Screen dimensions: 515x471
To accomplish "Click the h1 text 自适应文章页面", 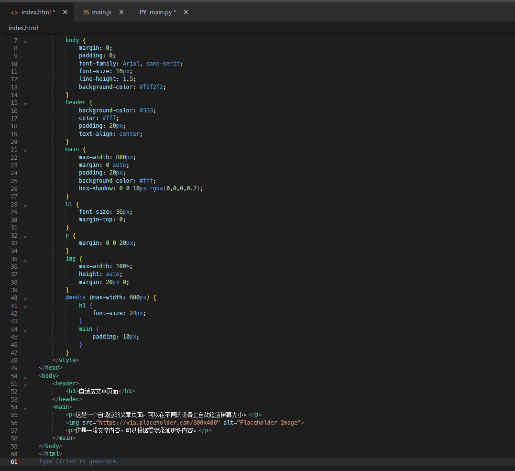I will [98, 391].
